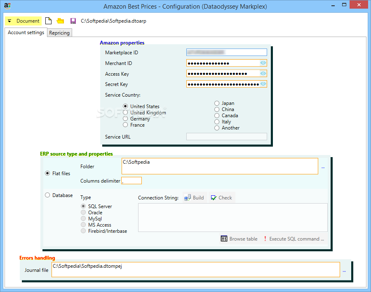Close the configuration window

(x=359, y=5)
